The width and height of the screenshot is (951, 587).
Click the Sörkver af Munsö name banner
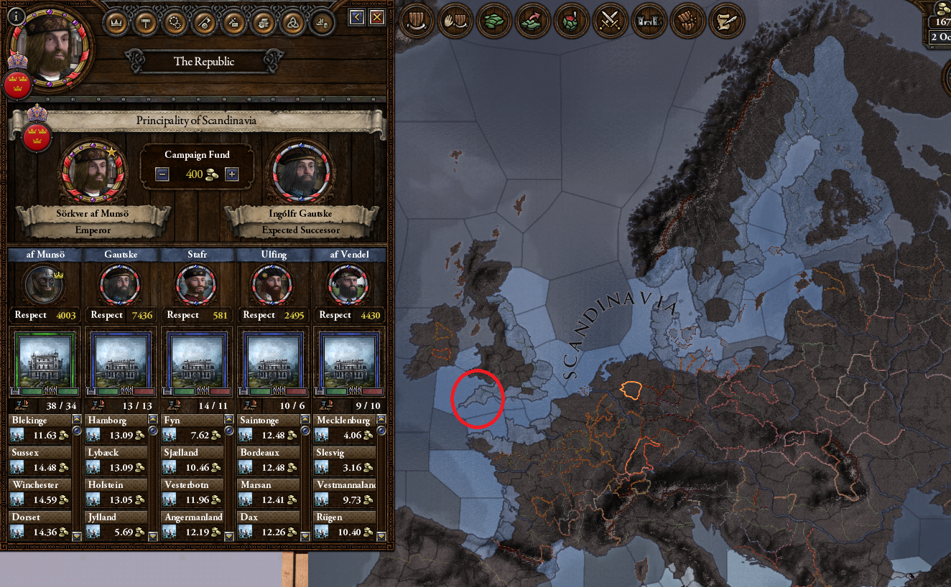pyautogui.click(x=93, y=214)
